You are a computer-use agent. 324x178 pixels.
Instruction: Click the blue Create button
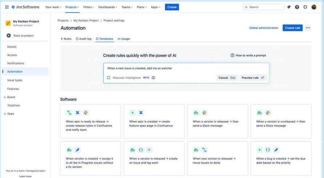pos(172,7)
